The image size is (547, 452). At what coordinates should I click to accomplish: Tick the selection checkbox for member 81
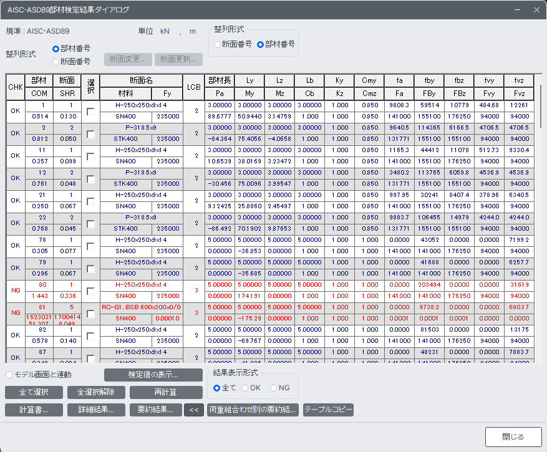tap(90, 314)
